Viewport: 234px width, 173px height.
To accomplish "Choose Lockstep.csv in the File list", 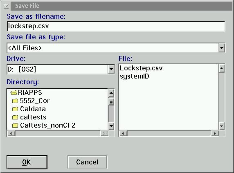I will click(x=141, y=68).
